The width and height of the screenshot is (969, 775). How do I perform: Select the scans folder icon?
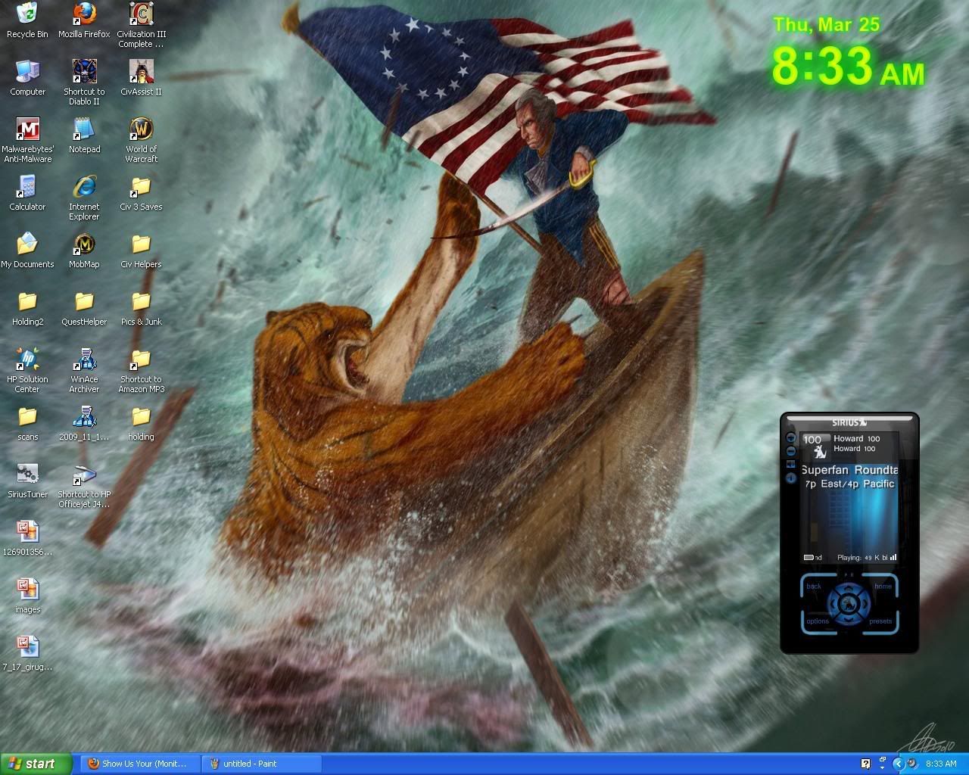[27, 423]
